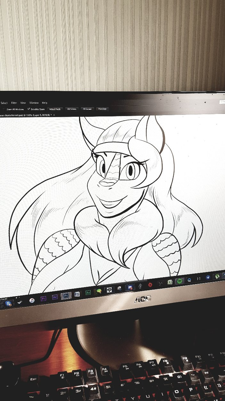Open the Help menu

tap(44, 103)
